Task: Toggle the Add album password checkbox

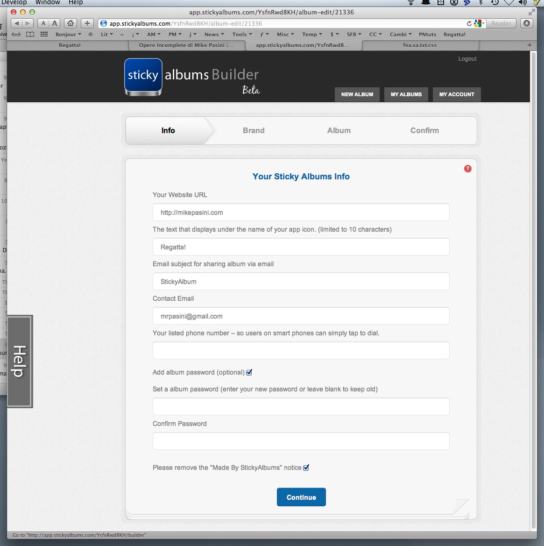Action: coord(249,372)
